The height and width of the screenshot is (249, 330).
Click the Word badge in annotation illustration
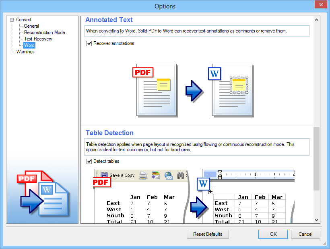[214, 74]
